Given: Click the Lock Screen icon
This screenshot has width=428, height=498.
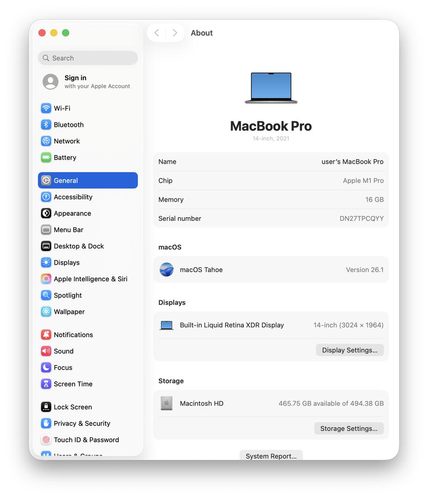Looking at the screenshot, I should (46, 407).
